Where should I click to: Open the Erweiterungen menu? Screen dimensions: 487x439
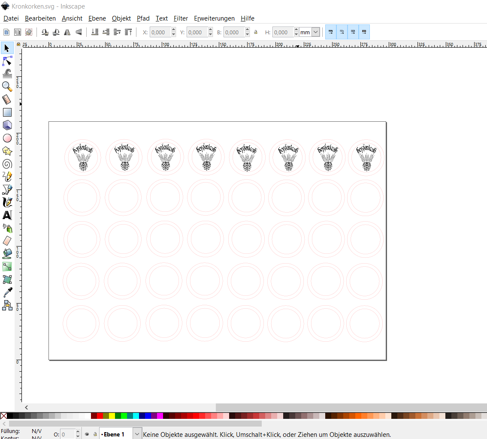(x=214, y=18)
